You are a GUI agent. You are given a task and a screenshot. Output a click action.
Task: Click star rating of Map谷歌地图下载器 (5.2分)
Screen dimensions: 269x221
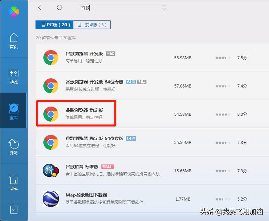[x=223, y=199]
